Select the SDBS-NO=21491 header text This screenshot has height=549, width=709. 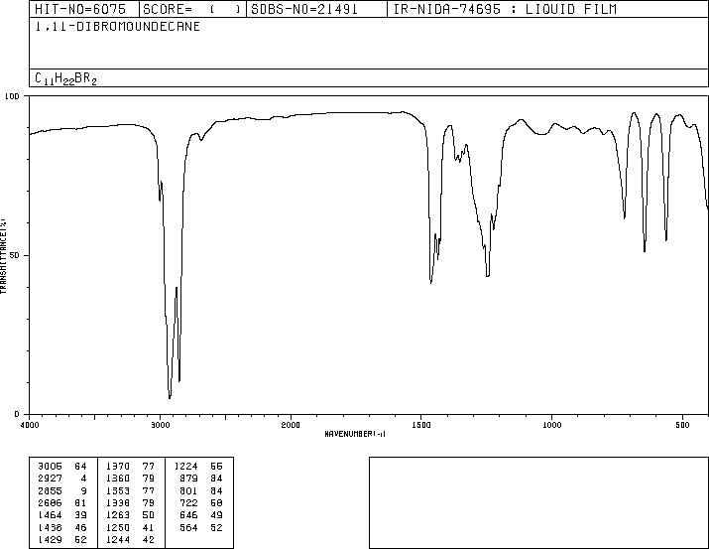coord(304,9)
